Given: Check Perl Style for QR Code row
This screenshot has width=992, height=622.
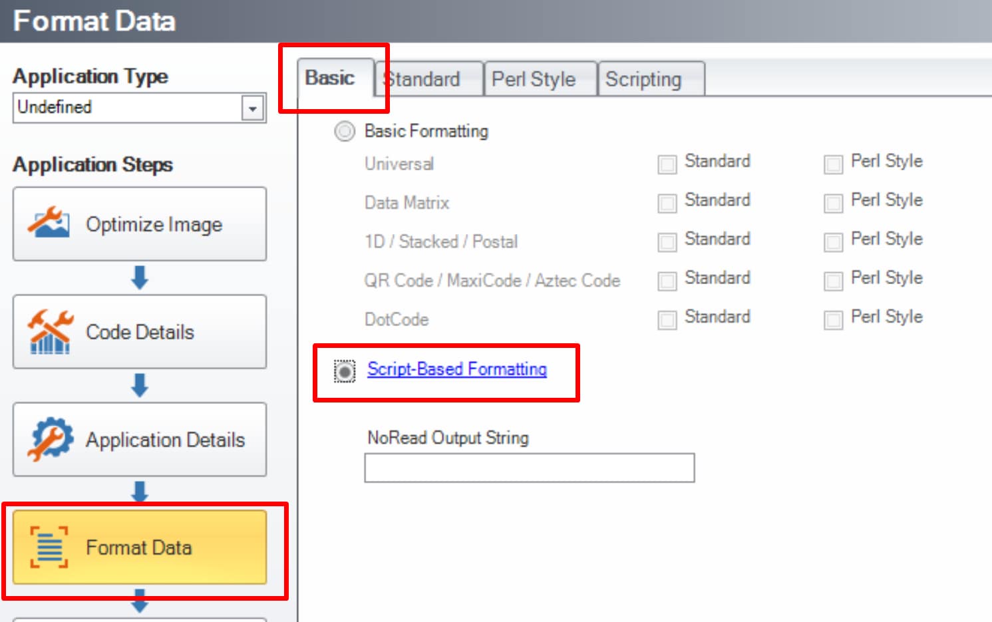Looking at the screenshot, I should 833,281.
